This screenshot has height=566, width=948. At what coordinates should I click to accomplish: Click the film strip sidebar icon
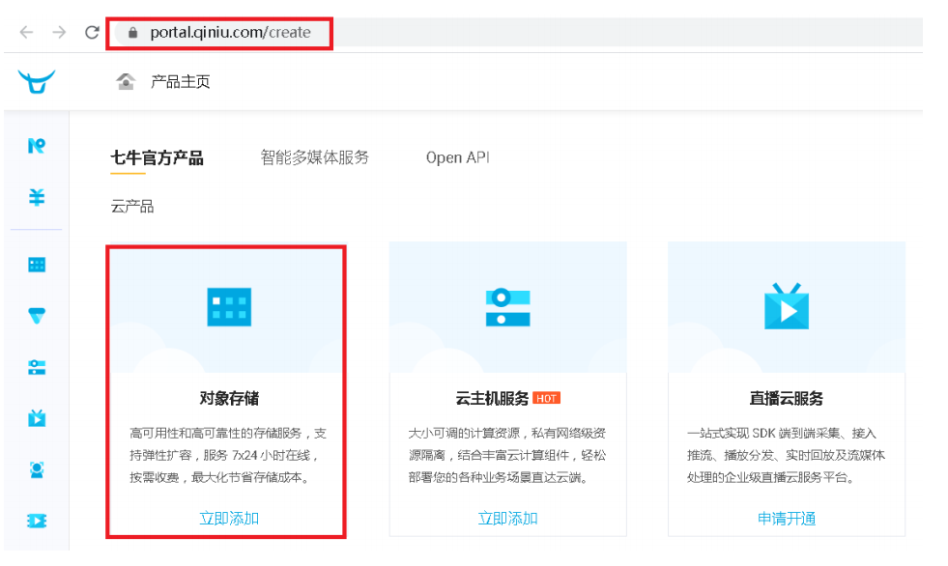[37, 521]
